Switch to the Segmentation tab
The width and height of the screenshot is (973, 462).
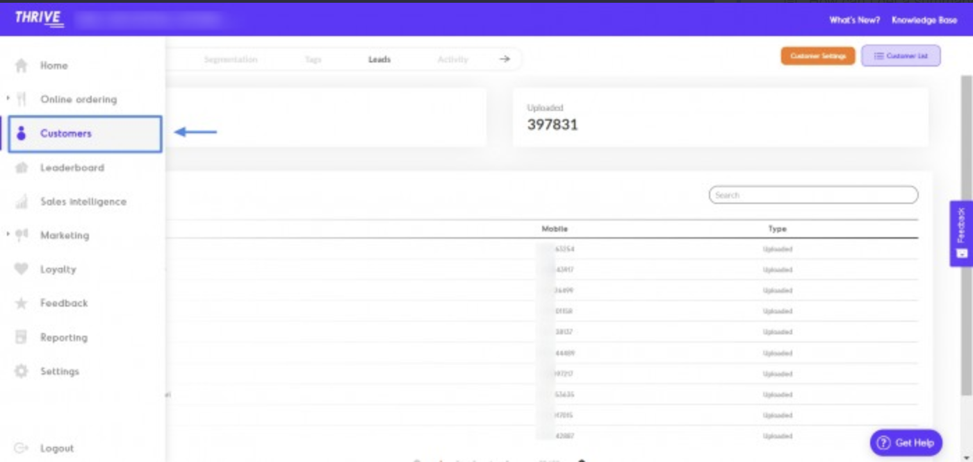pos(231,60)
